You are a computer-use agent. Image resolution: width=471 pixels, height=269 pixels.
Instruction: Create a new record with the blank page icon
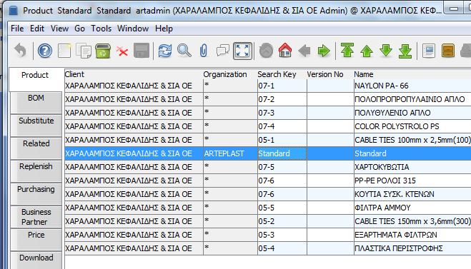64,51
